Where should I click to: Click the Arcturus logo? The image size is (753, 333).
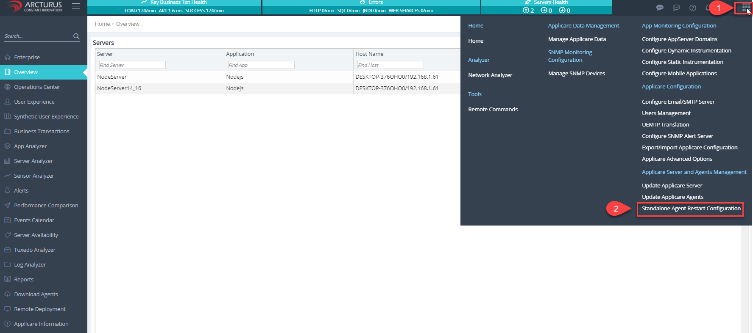pyautogui.click(x=35, y=6)
